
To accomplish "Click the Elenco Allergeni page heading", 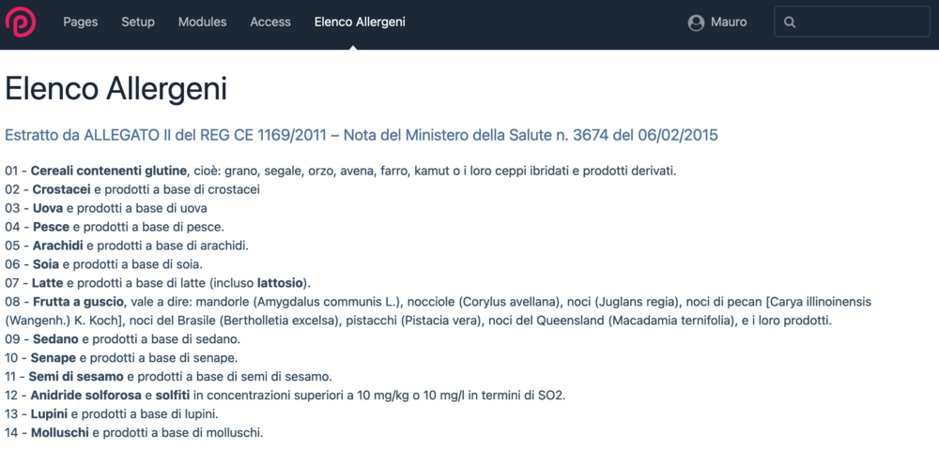I will [115, 89].
